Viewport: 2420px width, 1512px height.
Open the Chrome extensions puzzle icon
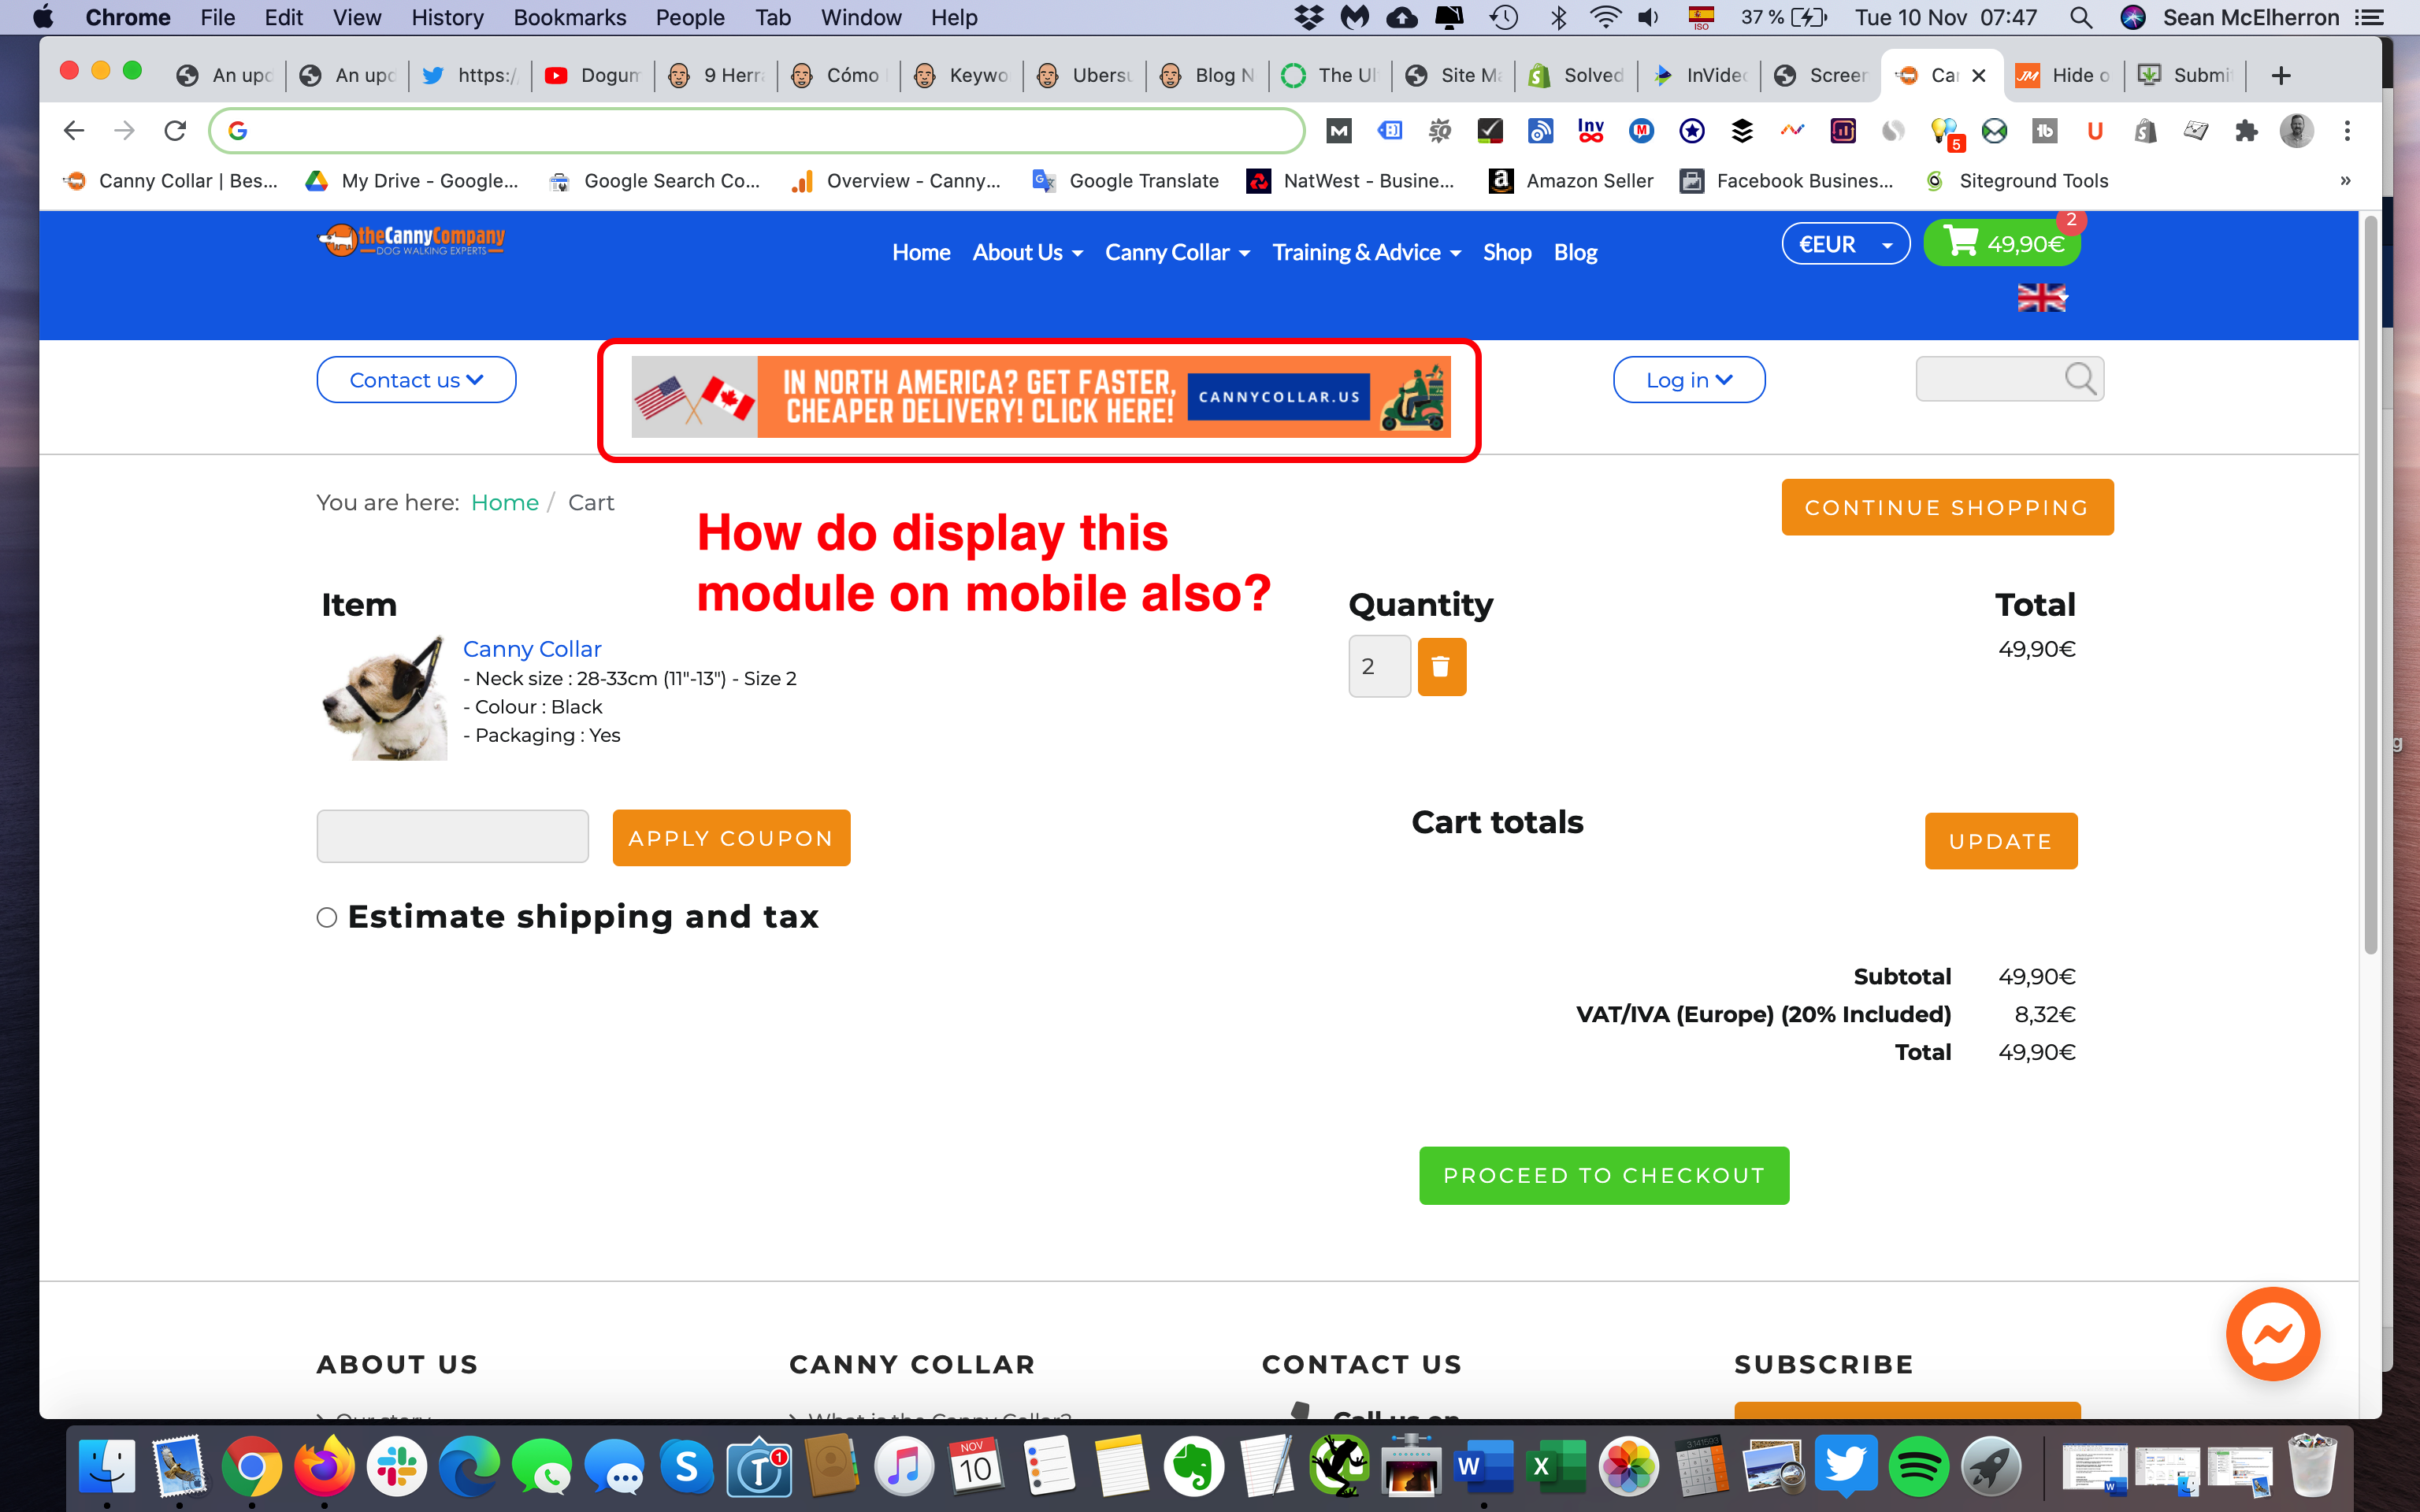point(2246,130)
